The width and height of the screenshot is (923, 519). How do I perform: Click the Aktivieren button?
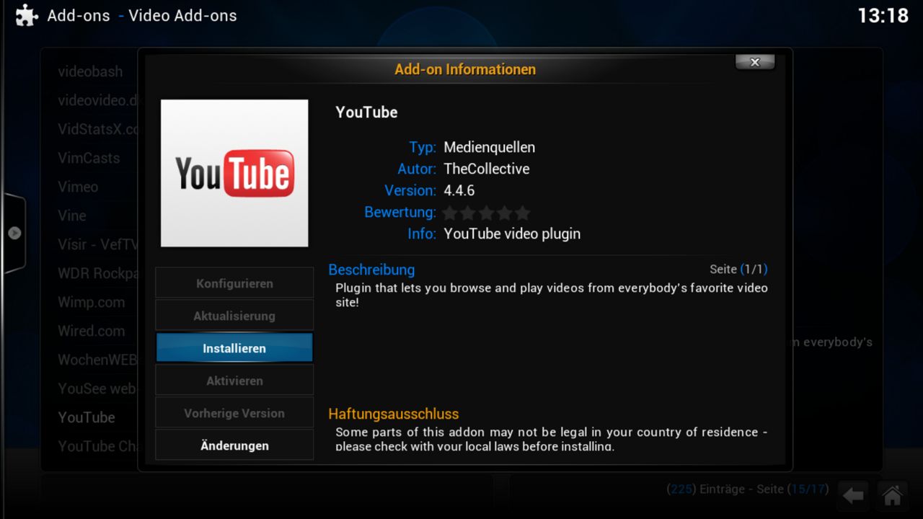point(234,381)
